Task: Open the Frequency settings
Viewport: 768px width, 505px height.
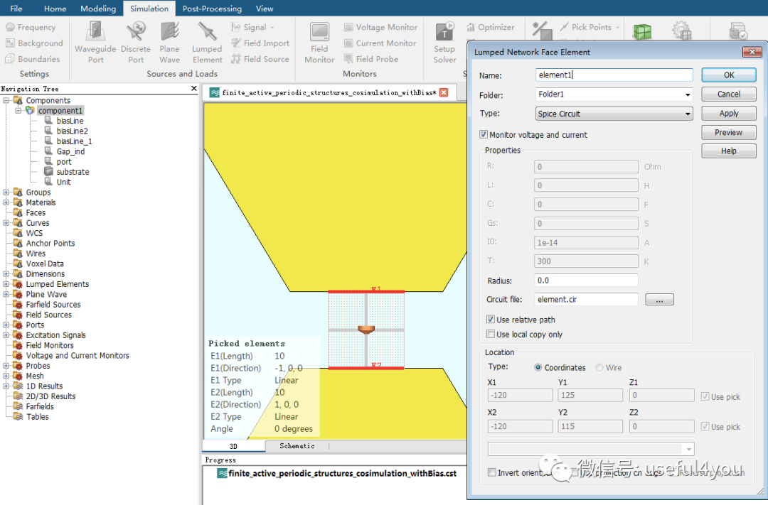Action: 31,28
